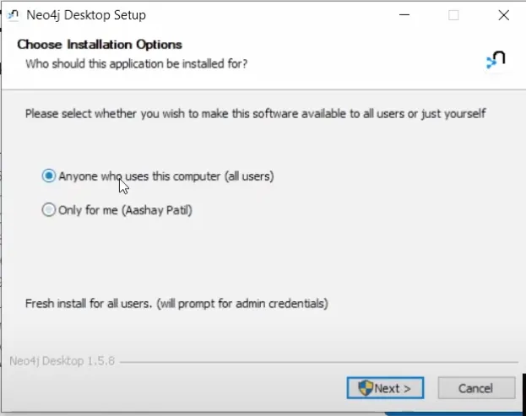526x416 pixels.
Task: Proceed with the Next > button
Action: click(385, 388)
